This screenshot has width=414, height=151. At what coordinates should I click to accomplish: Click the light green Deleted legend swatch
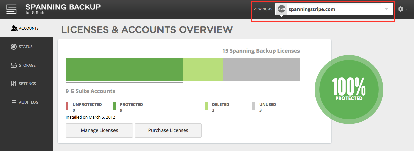(x=206, y=106)
